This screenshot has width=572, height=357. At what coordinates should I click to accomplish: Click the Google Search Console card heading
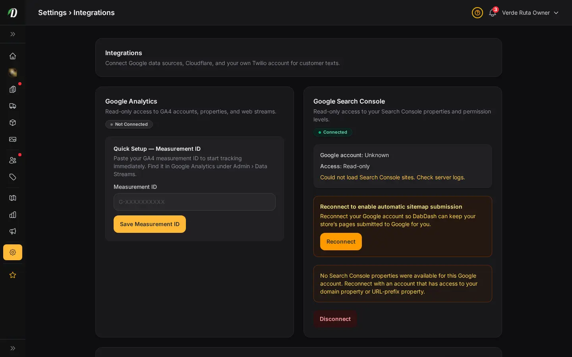(349, 102)
